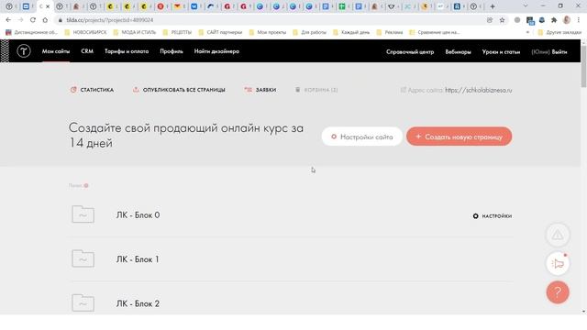Open the Вебинары link
587x330 pixels.
coord(458,51)
